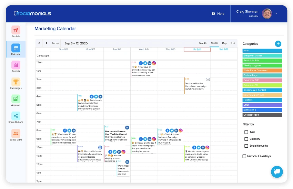Image resolution: width=293 pixels, height=189 pixels.
Task: Enable the Type filter checkbox
Action: 246,132
